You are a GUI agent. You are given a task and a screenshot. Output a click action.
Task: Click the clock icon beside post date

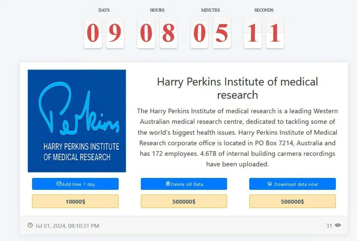[30, 225]
